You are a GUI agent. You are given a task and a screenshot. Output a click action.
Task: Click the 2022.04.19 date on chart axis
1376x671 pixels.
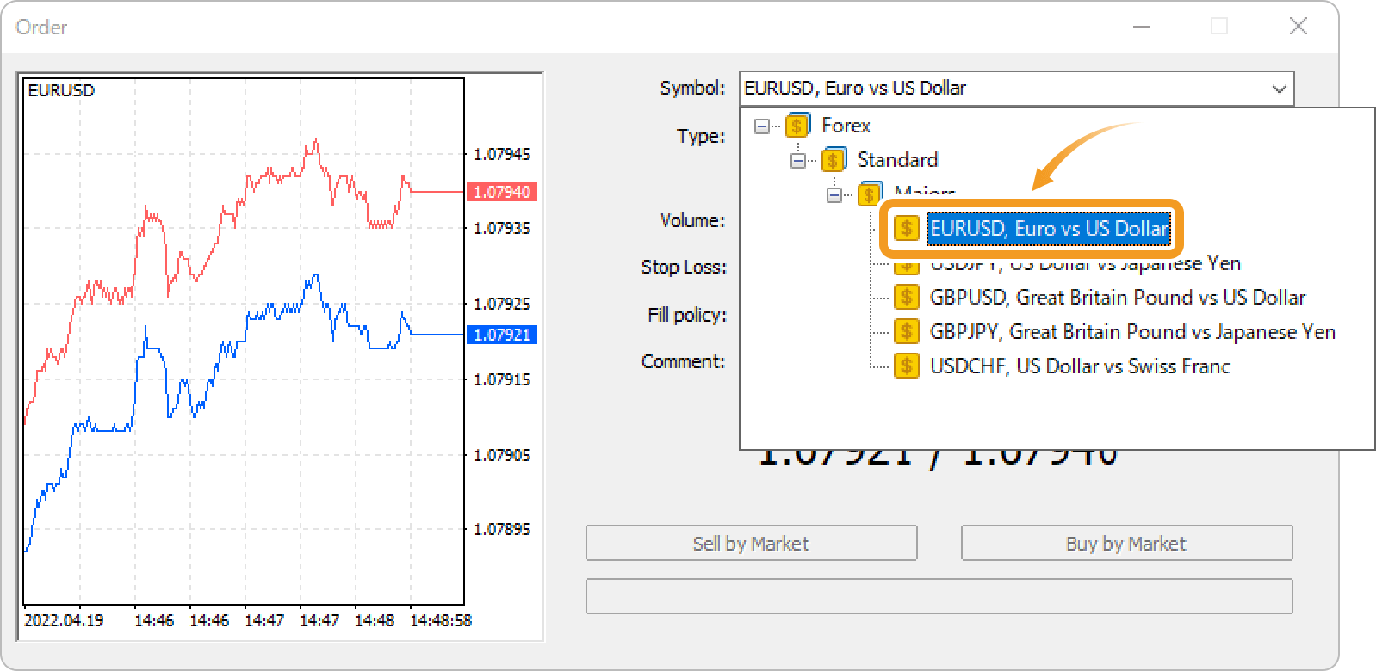[64, 620]
